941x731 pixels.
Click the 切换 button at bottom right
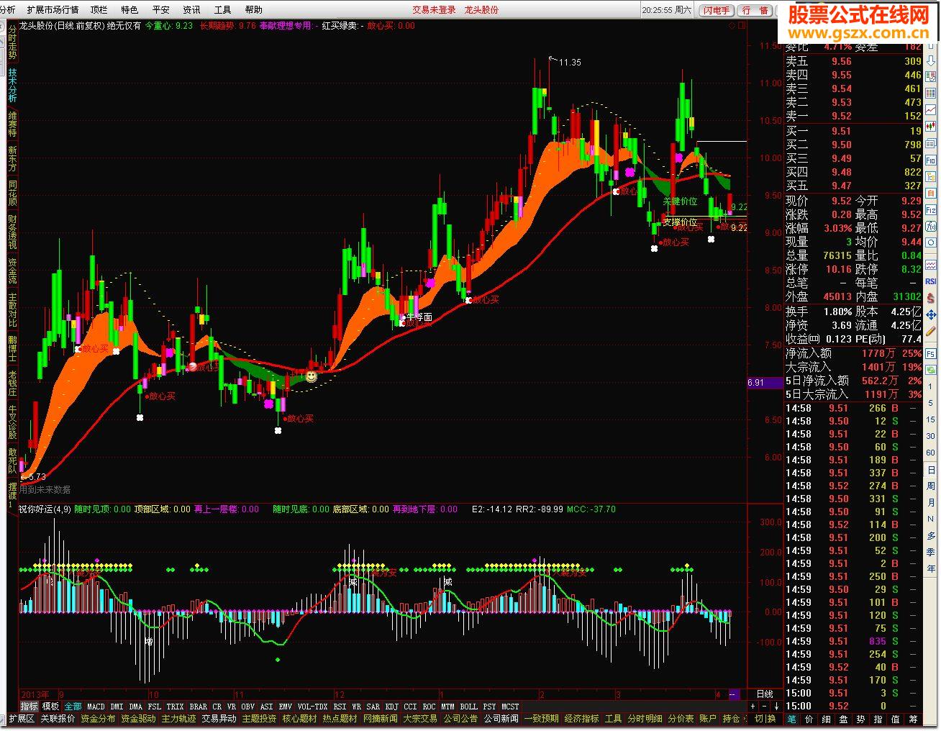click(x=765, y=719)
